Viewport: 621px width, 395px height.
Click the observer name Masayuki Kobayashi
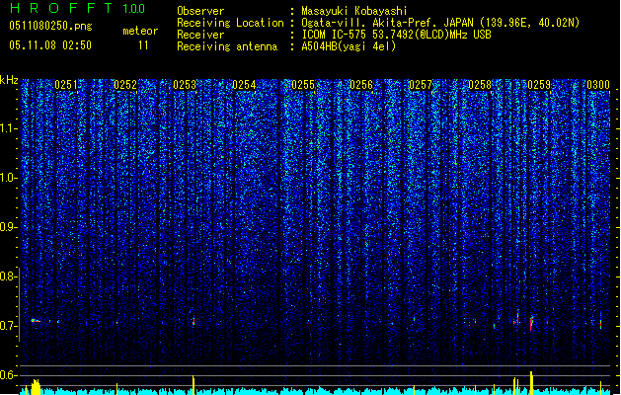tap(354, 11)
